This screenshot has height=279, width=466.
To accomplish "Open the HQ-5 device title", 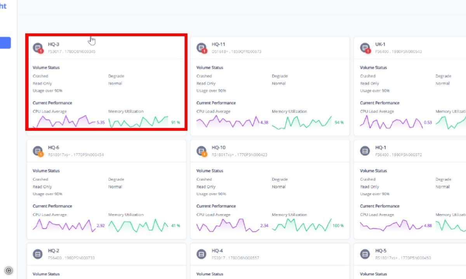I will (x=381, y=251).
